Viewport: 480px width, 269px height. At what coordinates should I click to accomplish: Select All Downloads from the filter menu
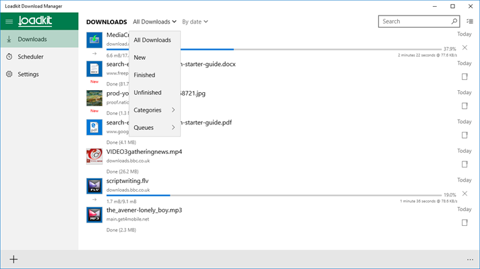(x=154, y=40)
